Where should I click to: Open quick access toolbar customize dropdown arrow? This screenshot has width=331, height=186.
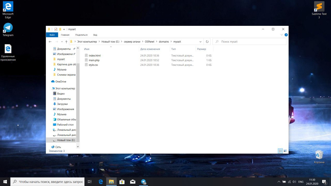pos(64,29)
